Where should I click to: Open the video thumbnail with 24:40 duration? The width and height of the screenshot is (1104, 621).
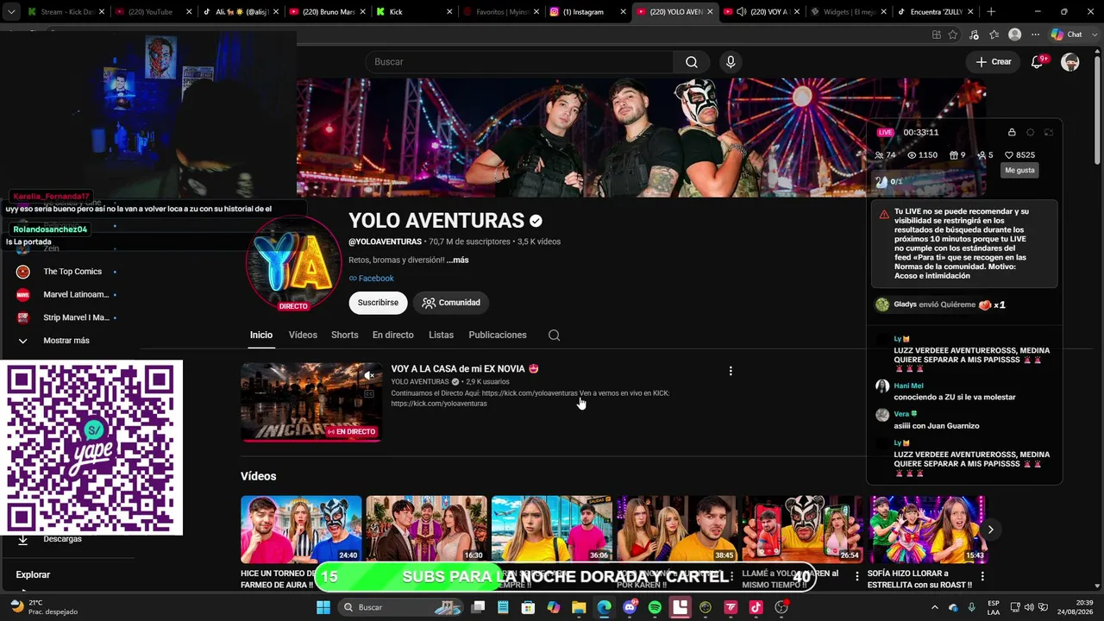pos(301,529)
